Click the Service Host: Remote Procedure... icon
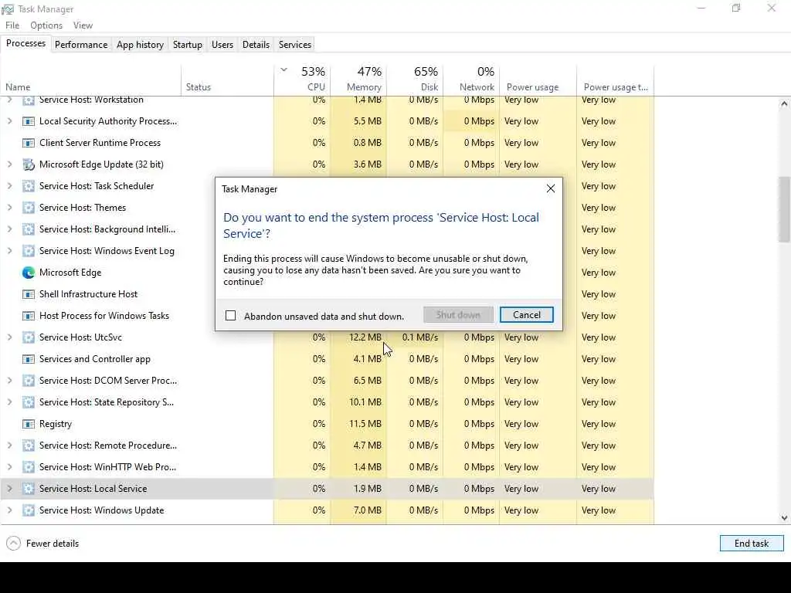Viewport: 791px width, 593px height. click(29, 446)
